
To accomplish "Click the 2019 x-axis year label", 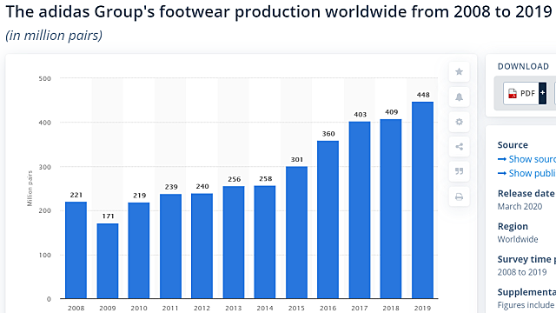I will (x=422, y=308).
